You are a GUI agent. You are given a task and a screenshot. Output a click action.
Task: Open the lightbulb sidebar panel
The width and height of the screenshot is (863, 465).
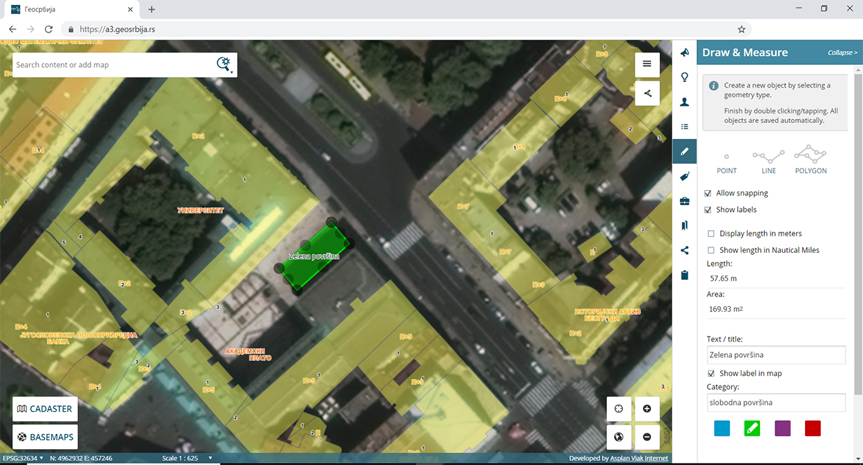click(684, 77)
